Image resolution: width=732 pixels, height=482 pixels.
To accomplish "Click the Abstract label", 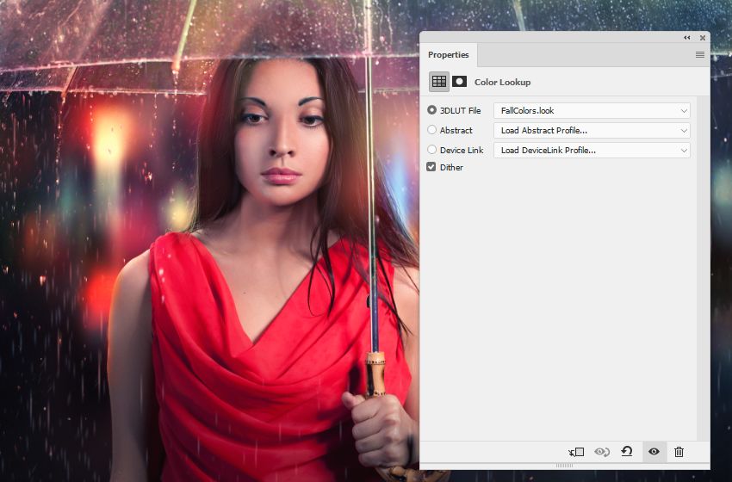I will (456, 130).
